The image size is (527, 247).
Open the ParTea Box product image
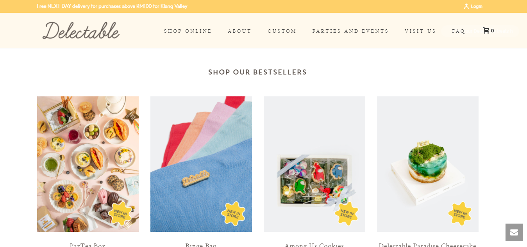(88, 164)
